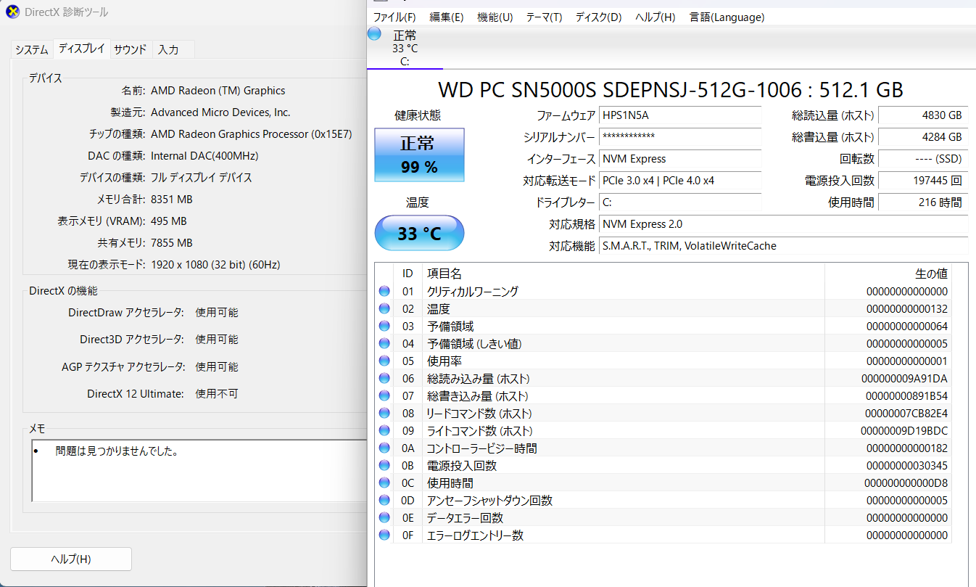Open the 編集(E) menu

tap(447, 17)
